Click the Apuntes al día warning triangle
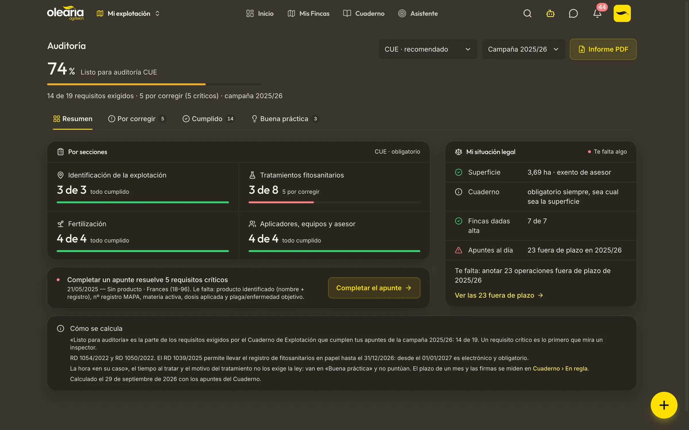 (458, 250)
